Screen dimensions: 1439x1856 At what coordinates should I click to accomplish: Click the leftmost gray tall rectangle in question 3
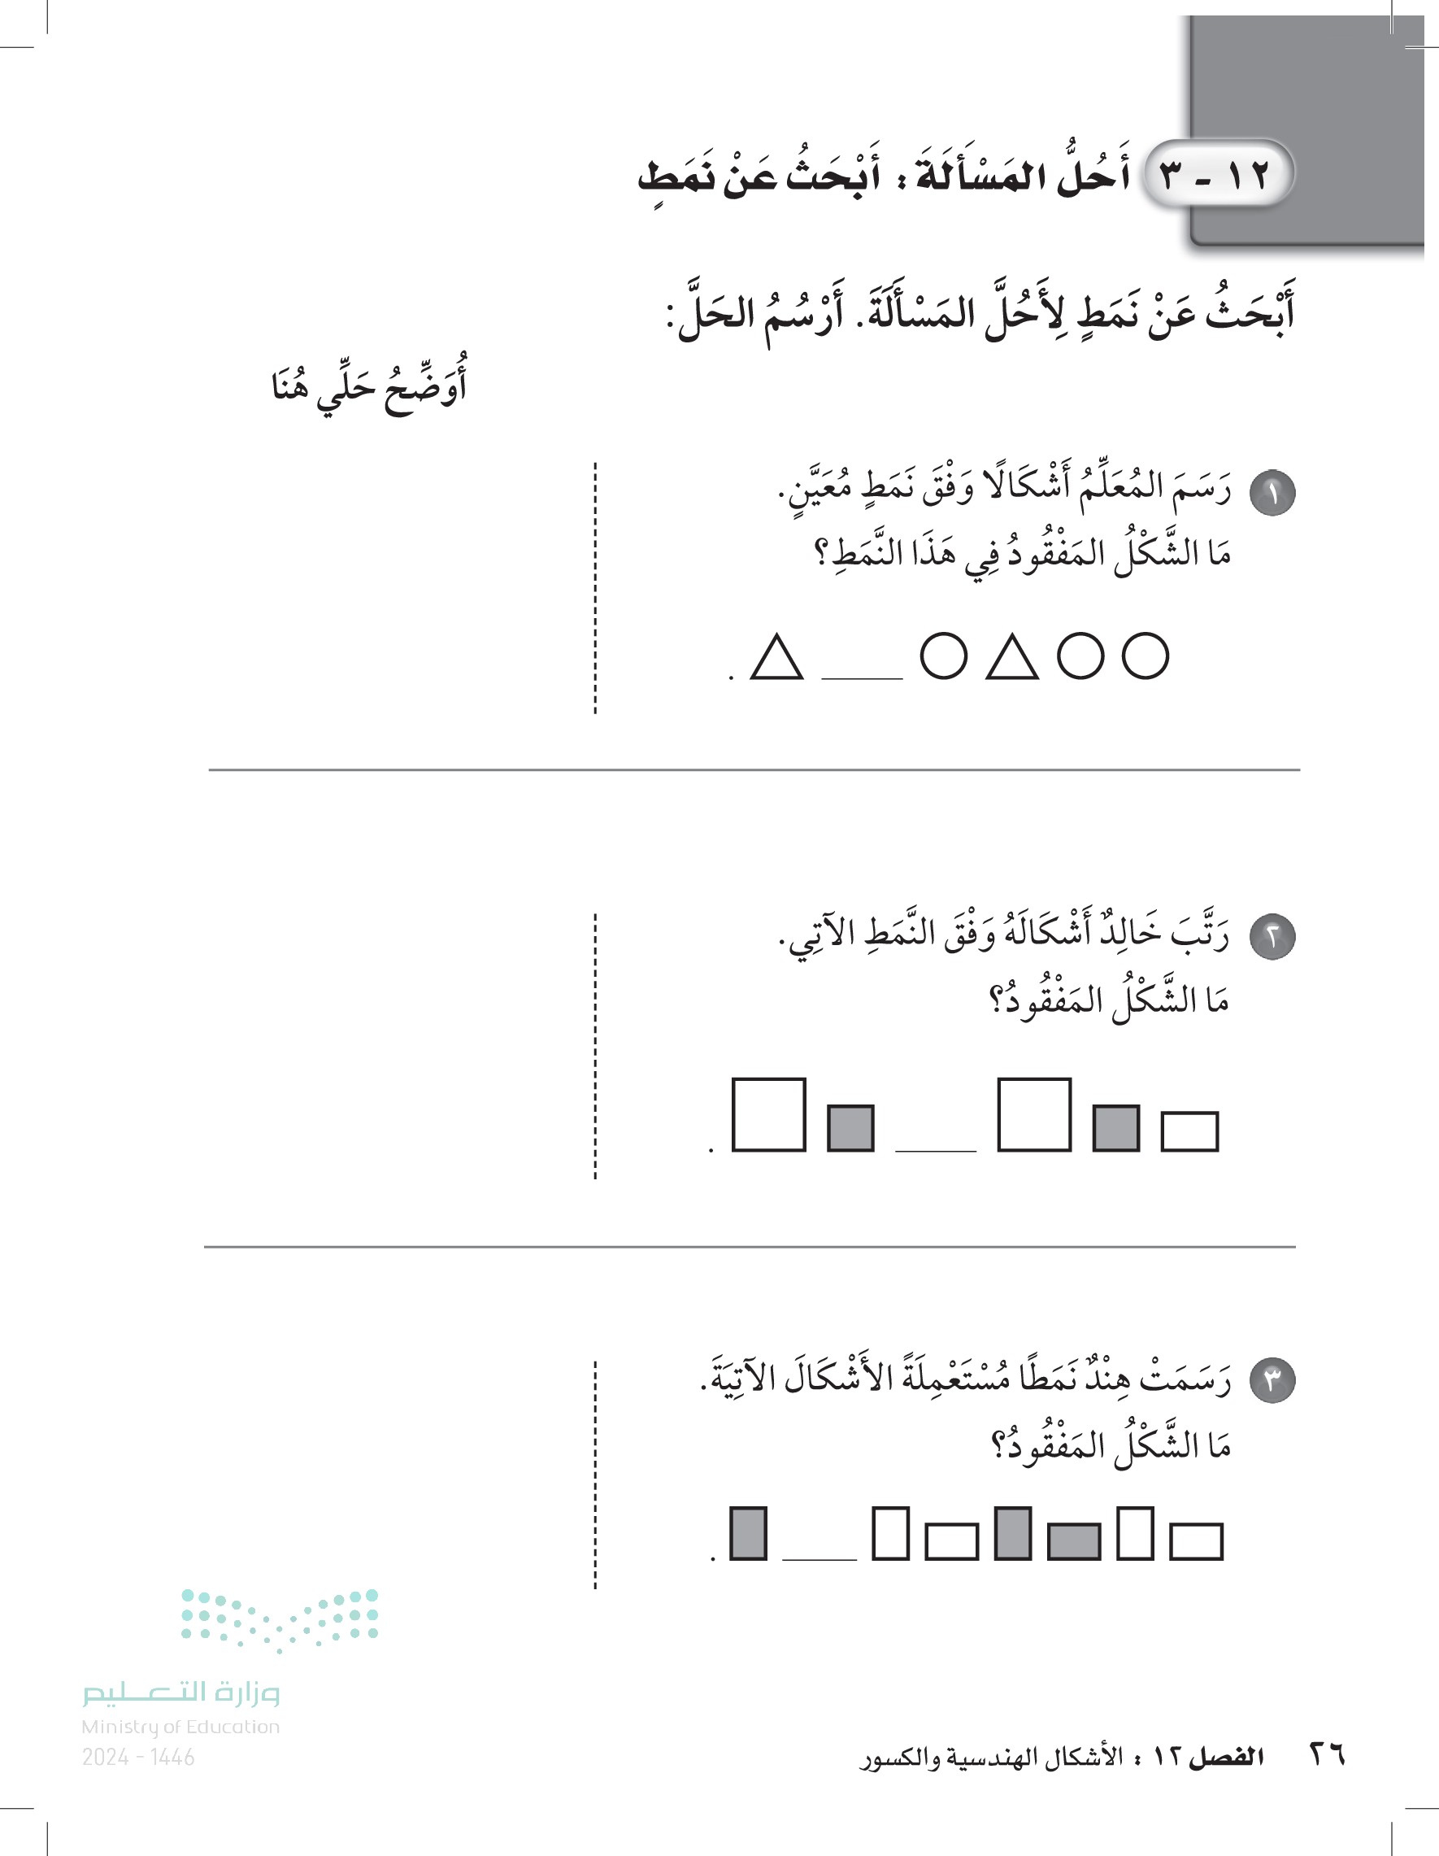[x=749, y=1534]
